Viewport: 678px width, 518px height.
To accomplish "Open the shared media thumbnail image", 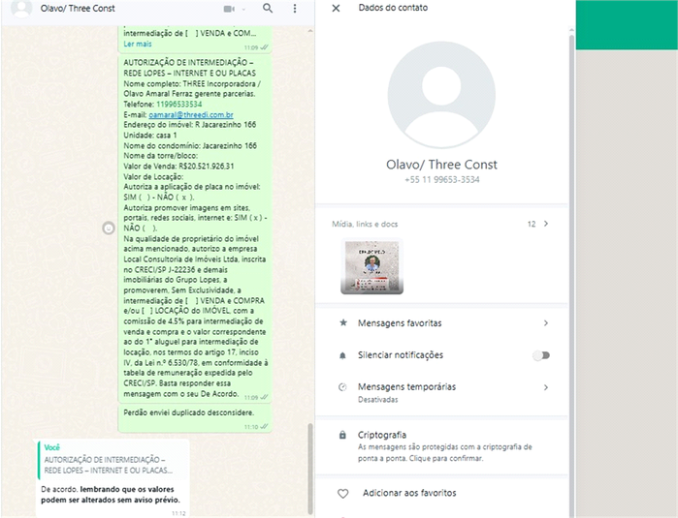I will 371,267.
